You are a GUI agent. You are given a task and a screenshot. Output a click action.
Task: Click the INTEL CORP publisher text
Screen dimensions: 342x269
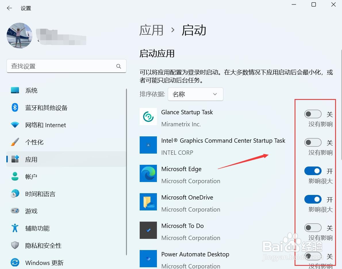177,153
